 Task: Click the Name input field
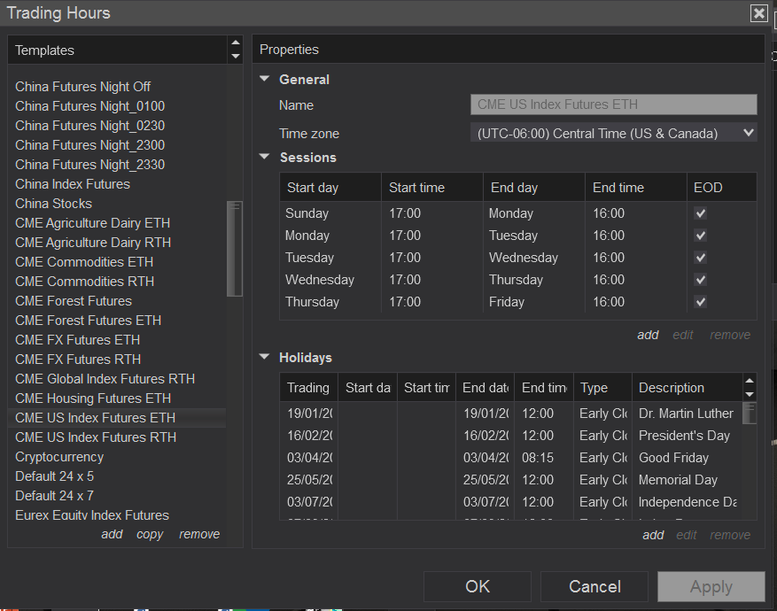[x=613, y=104]
